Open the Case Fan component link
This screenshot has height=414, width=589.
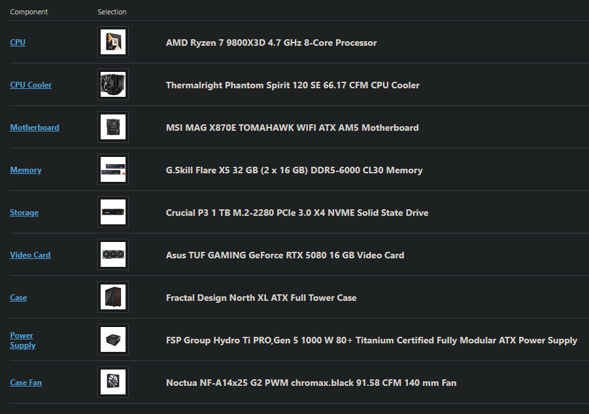[26, 382]
